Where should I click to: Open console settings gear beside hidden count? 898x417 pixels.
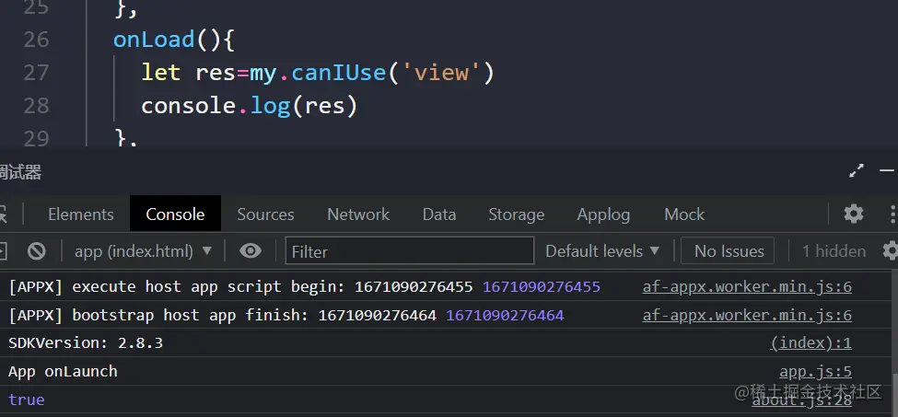point(890,250)
